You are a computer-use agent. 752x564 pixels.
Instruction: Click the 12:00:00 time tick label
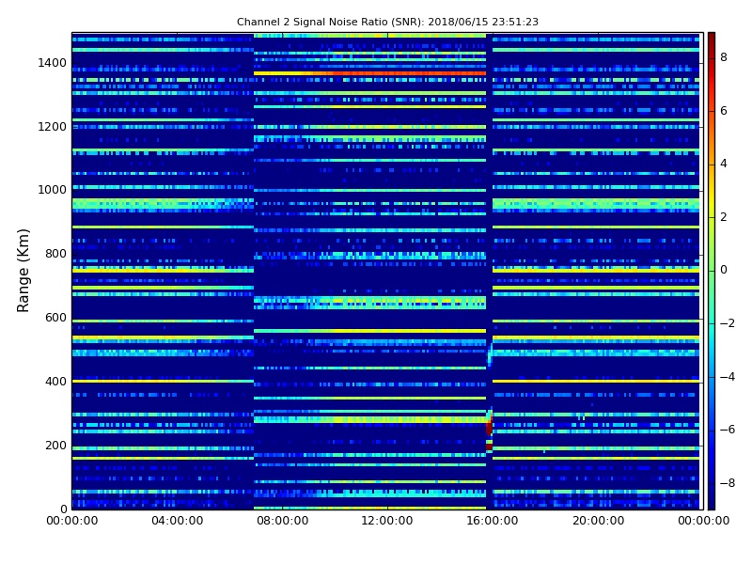click(x=387, y=521)
